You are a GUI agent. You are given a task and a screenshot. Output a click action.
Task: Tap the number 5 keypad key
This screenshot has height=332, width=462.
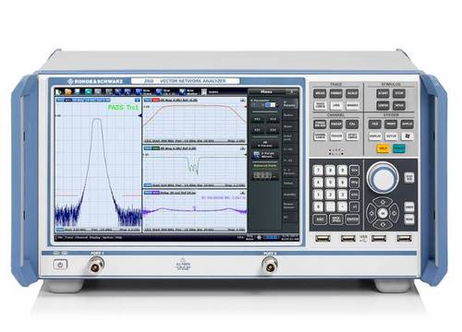[330, 183]
